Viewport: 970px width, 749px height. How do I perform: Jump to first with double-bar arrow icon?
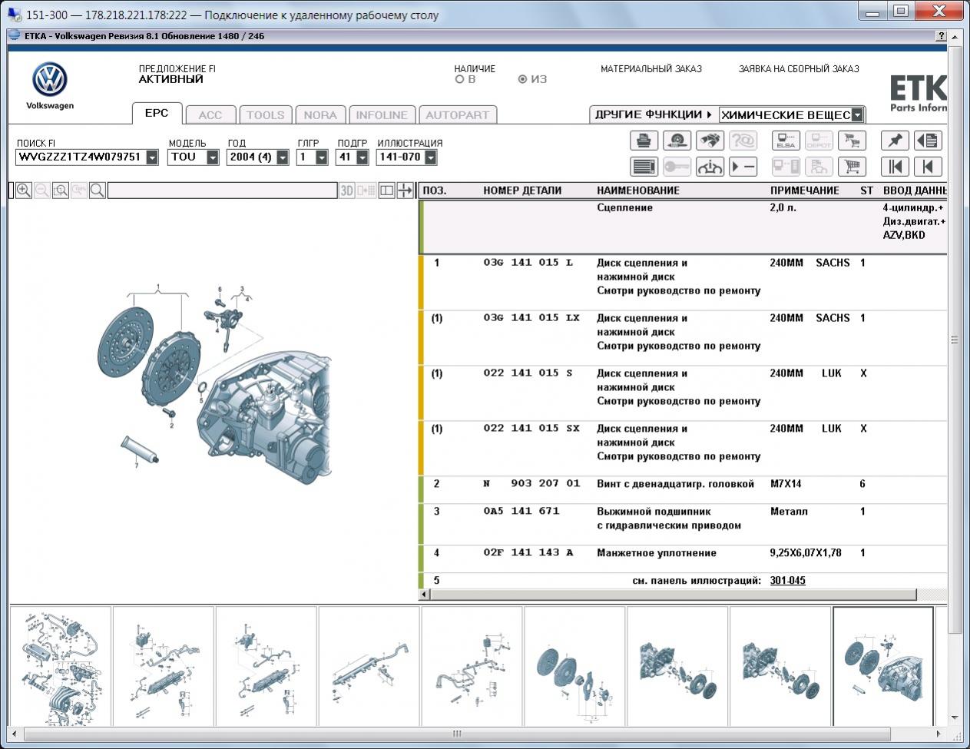[x=895, y=166]
